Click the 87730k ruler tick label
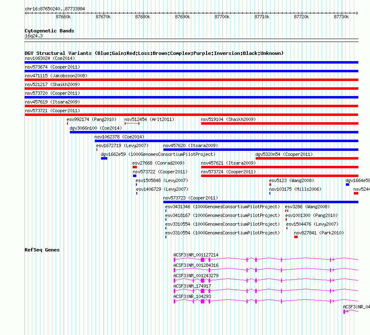 341,17
